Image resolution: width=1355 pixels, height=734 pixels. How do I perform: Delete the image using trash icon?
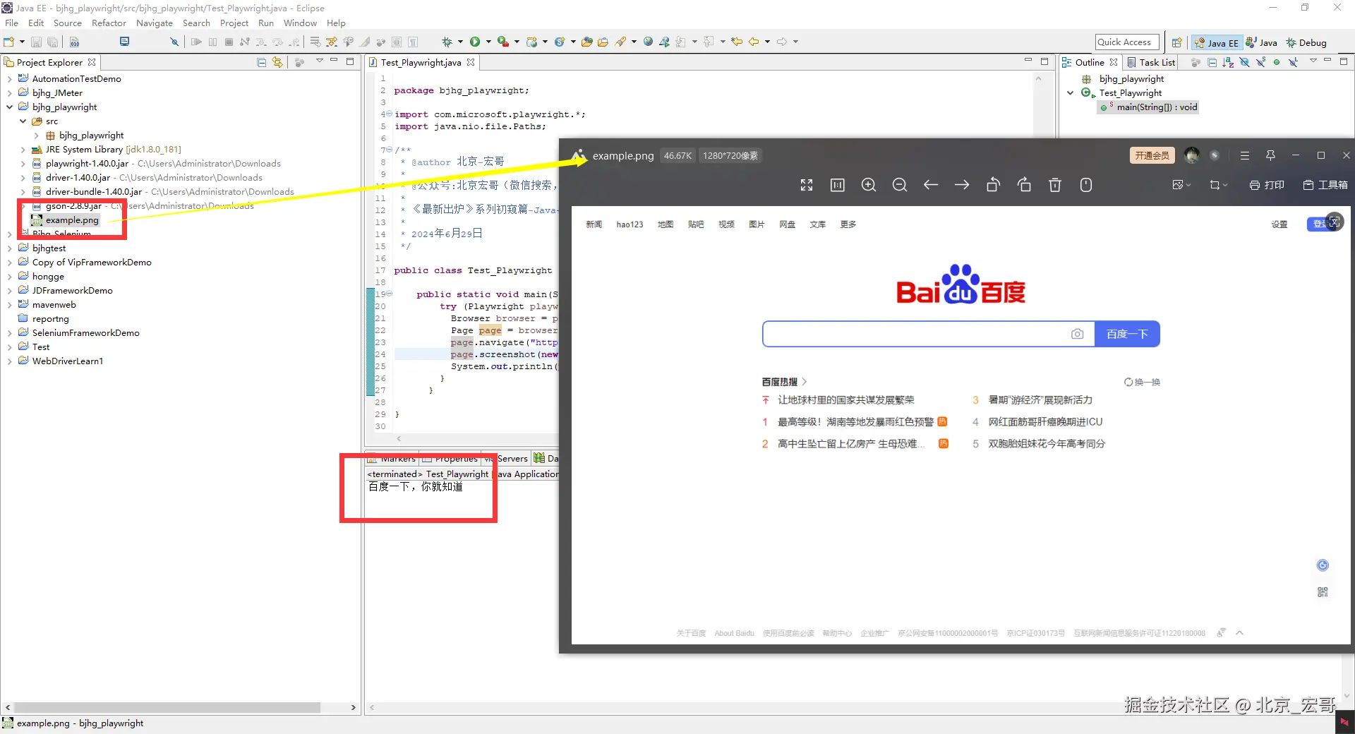pos(1055,185)
